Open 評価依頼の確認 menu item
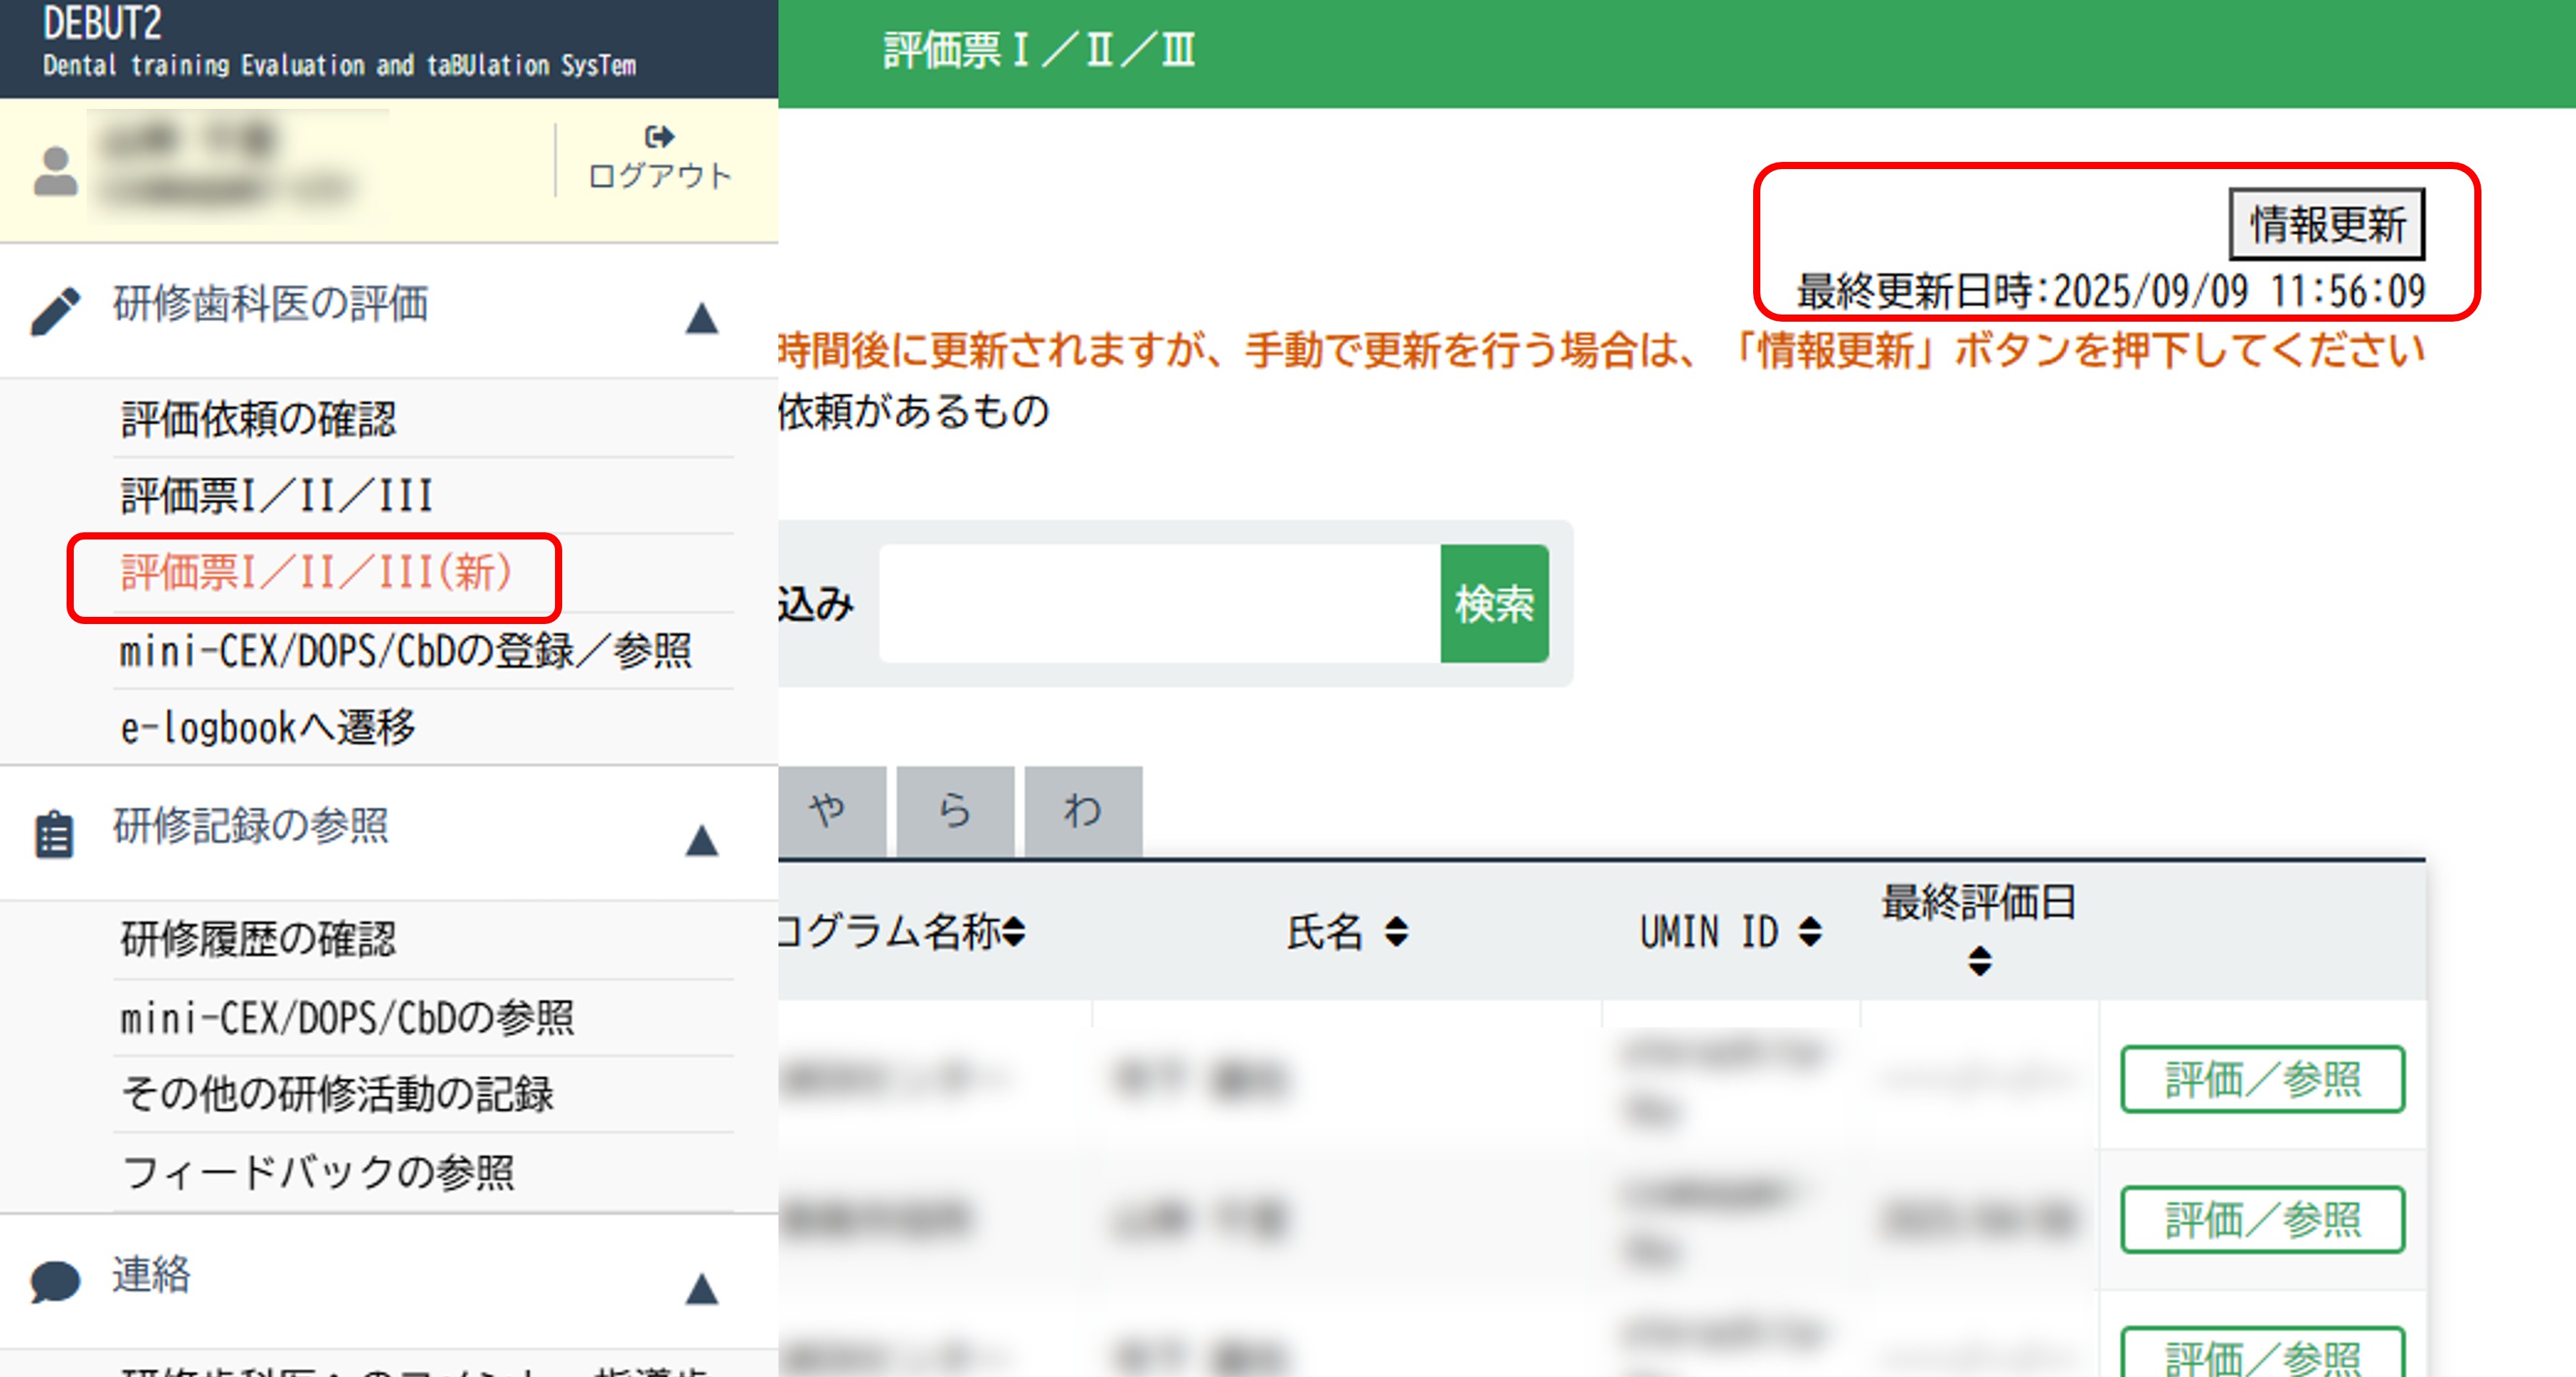 [258, 418]
